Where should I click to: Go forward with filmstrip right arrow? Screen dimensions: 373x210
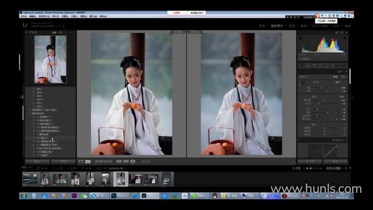46,168
